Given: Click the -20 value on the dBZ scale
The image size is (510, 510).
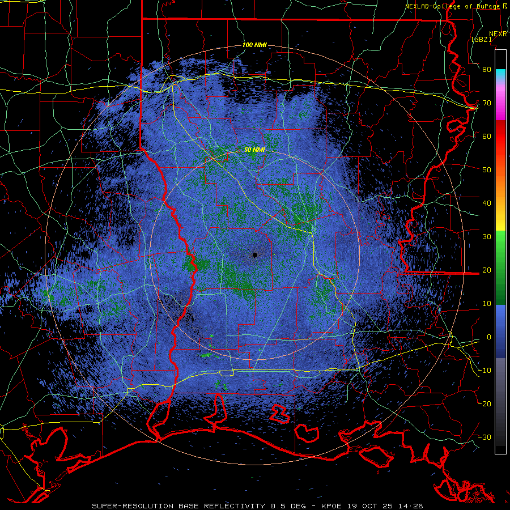Looking at the screenshot, I should [x=484, y=404].
